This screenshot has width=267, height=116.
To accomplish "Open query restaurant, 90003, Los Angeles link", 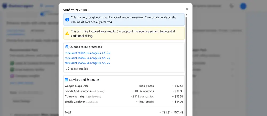I will (88, 63).
